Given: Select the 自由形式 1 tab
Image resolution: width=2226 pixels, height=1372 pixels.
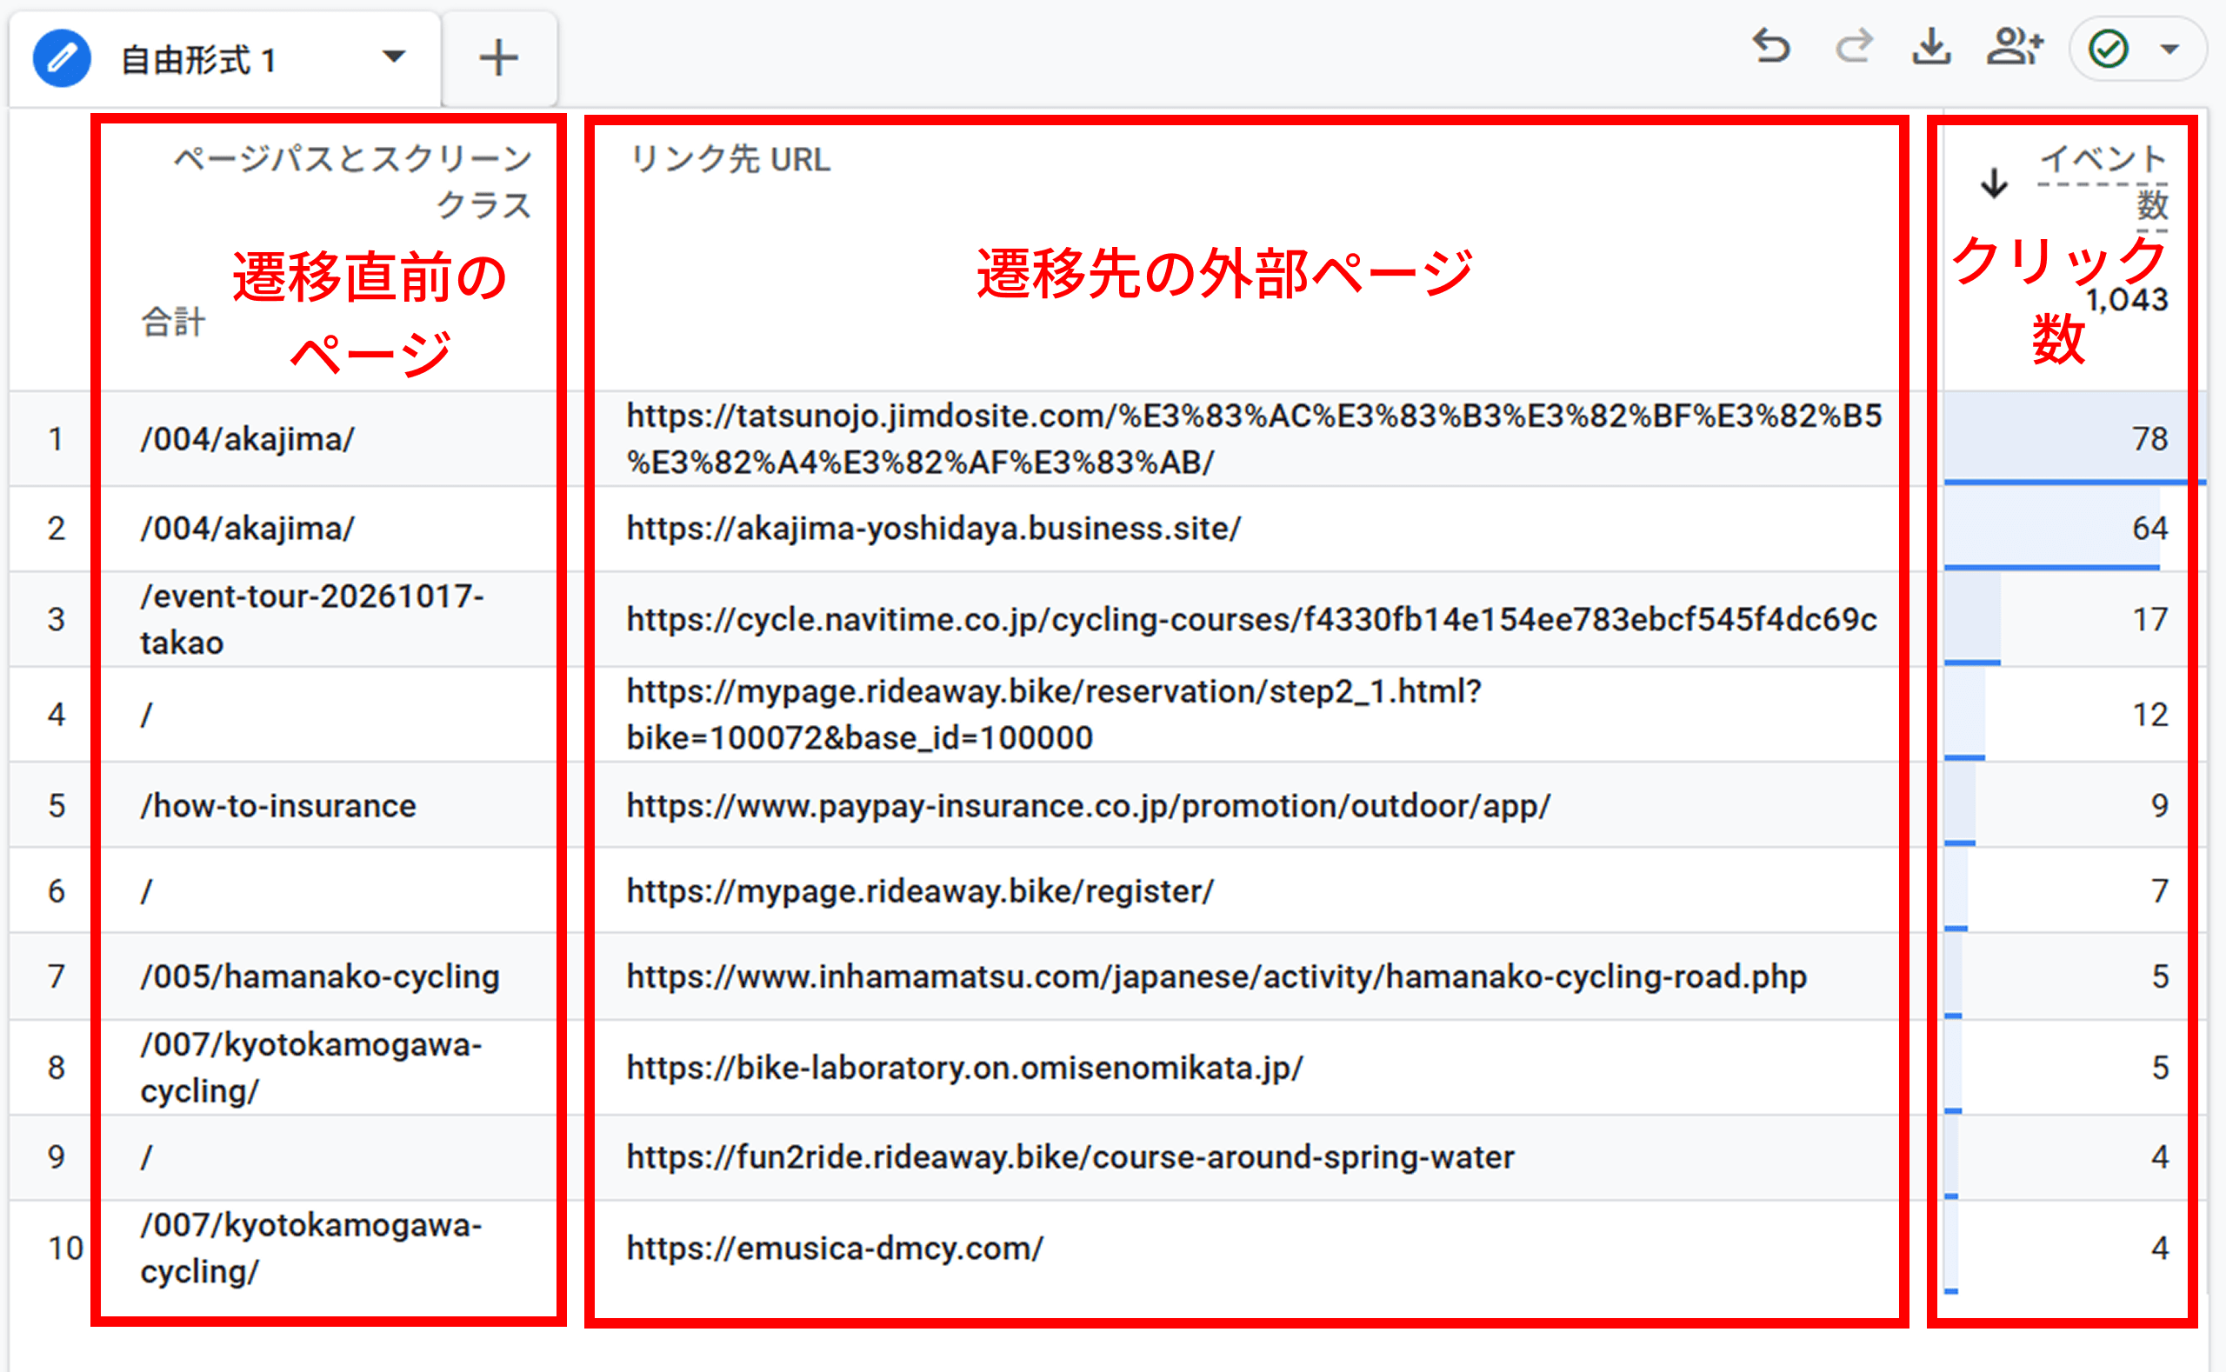Looking at the screenshot, I should pyautogui.click(x=224, y=60).
